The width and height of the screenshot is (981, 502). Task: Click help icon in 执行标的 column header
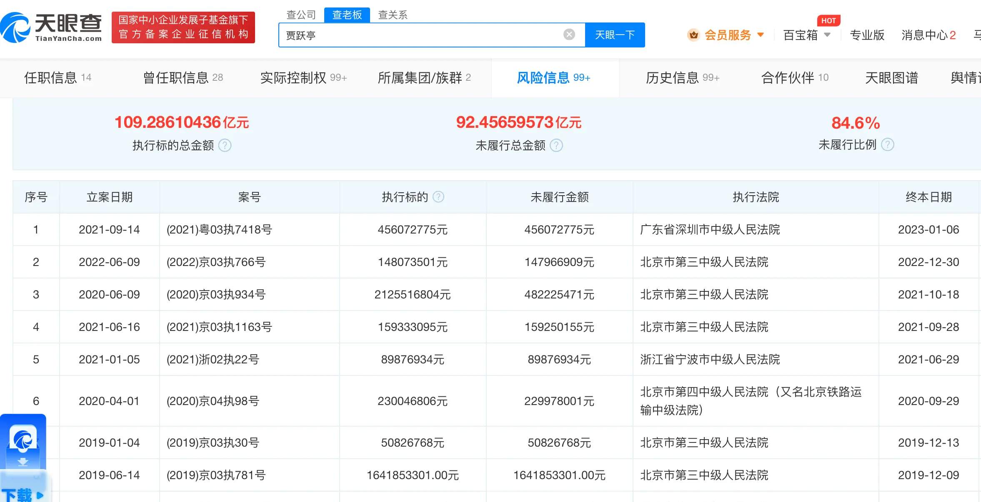pos(438,197)
